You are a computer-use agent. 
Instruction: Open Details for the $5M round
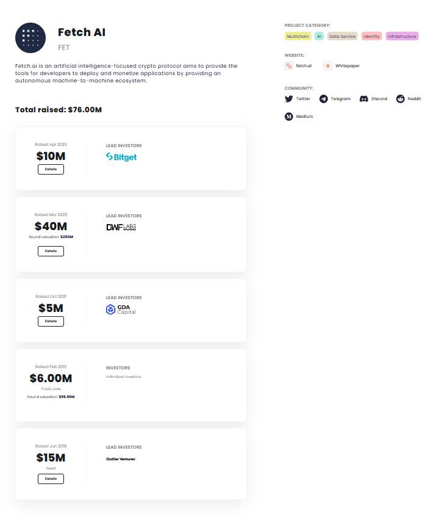[x=51, y=321]
